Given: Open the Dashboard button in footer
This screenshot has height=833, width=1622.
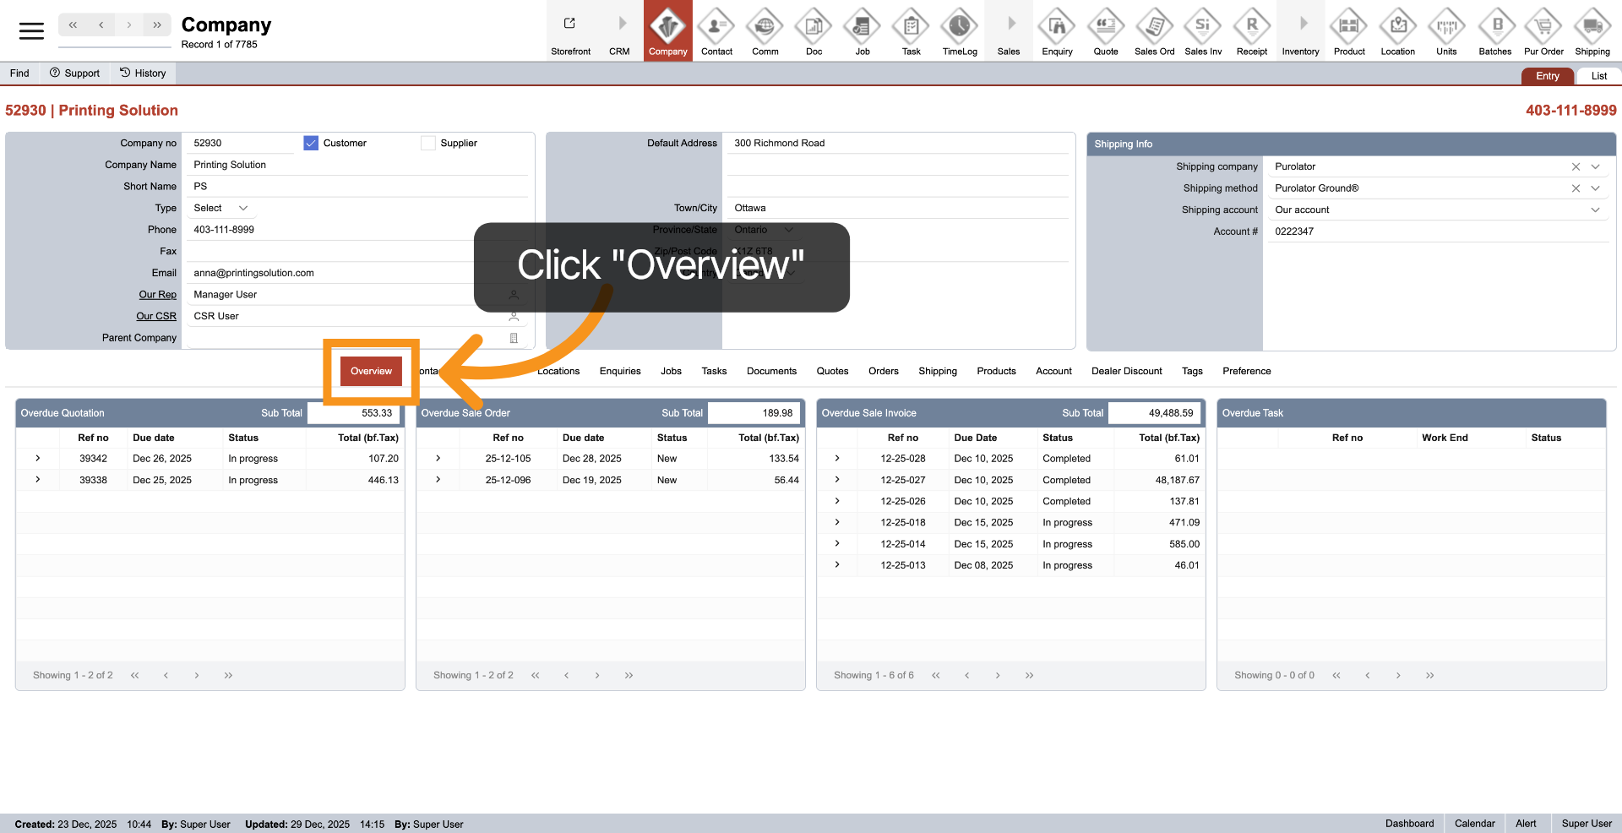Looking at the screenshot, I should click(1409, 824).
